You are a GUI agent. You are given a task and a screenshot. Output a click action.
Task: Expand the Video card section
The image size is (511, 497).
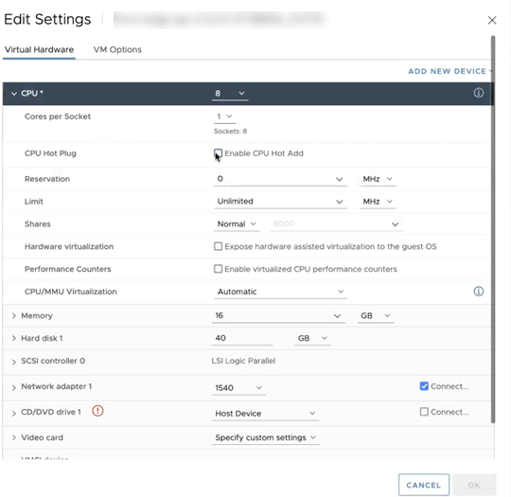pyautogui.click(x=13, y=437)
